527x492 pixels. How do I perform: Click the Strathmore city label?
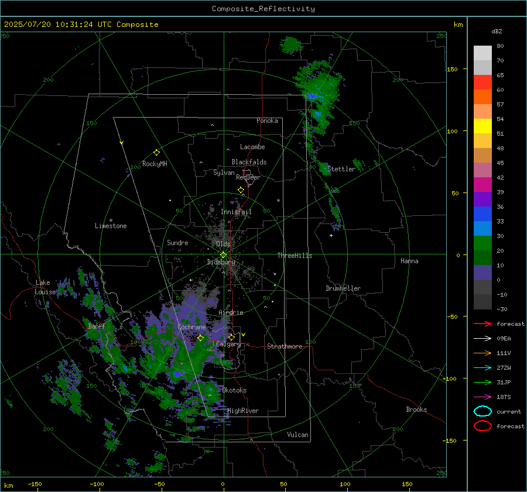285,346
